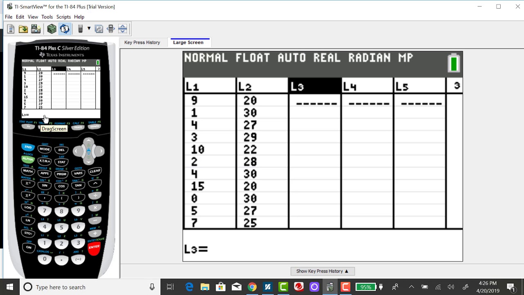The height and width of the screenshot is (295, 524).
Task: Click the overlapping windows refresh toolbar icon
Action: pos(99,29)
